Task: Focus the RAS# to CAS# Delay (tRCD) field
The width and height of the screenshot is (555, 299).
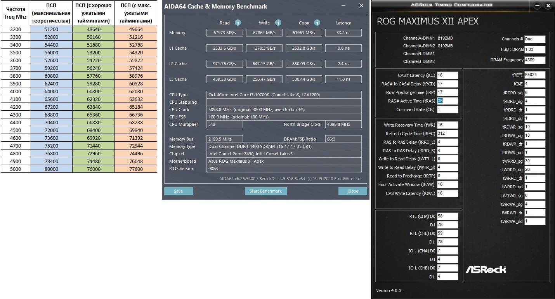Action: click(447, 84)
